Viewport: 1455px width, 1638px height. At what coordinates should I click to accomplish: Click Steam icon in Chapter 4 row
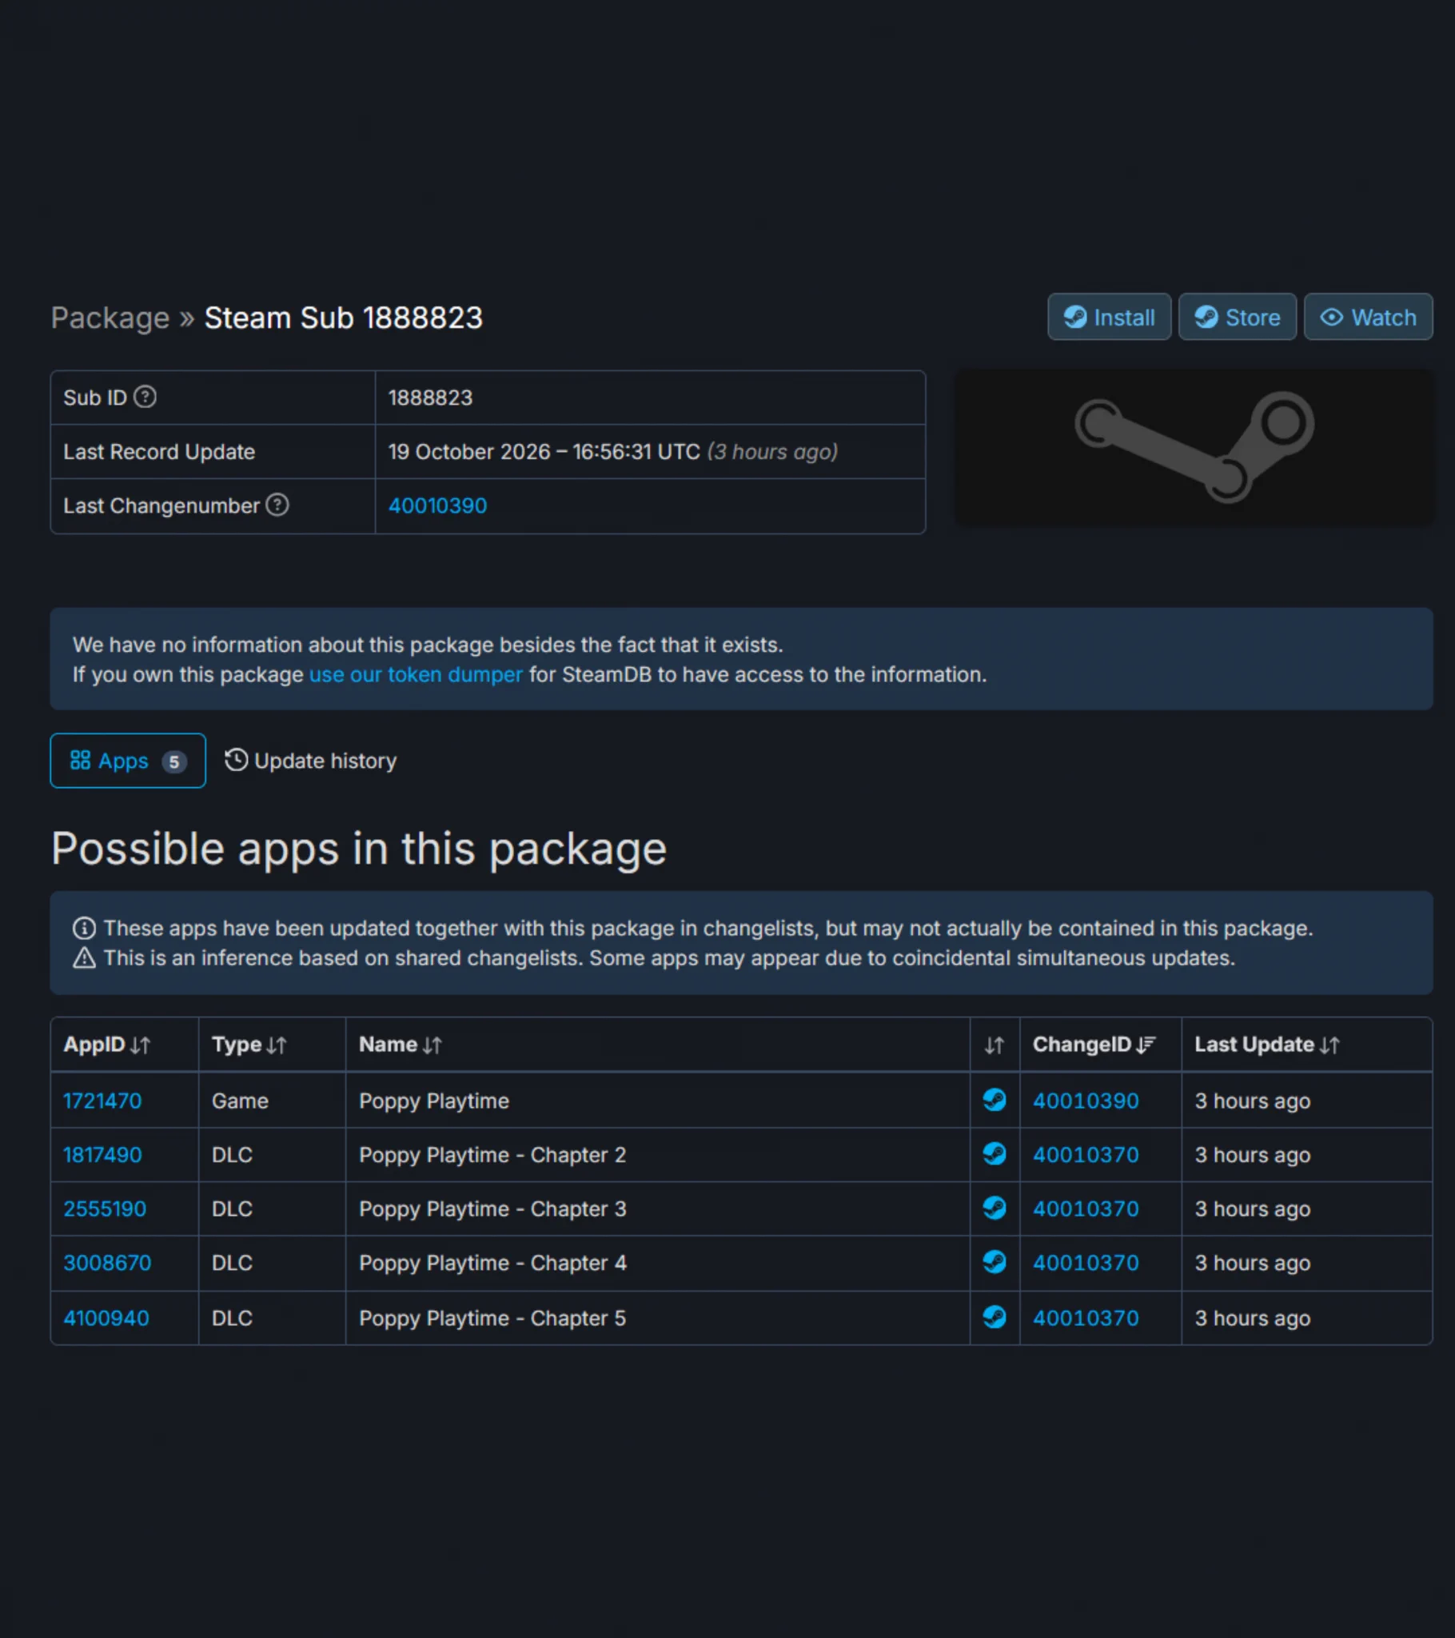click(995, 1262)
